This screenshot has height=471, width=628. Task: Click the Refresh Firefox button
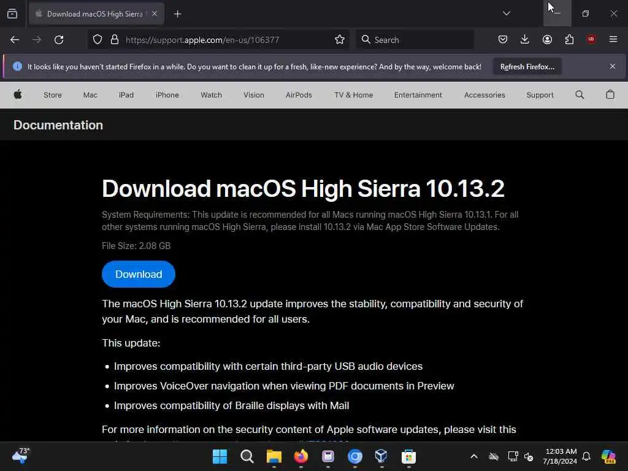[x=527, y=67]
